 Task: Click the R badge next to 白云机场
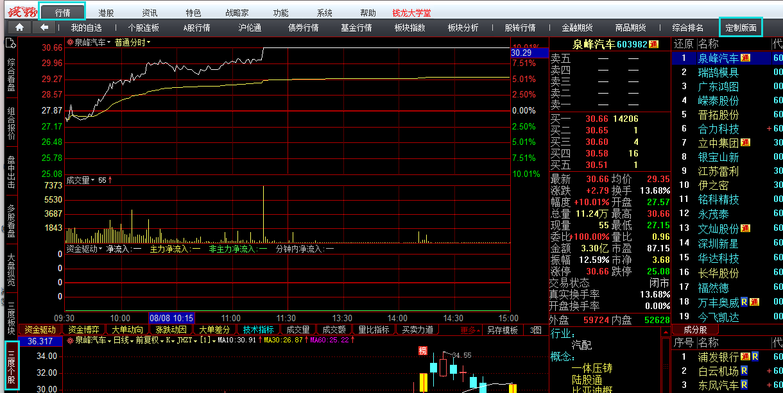click(744, 371)
